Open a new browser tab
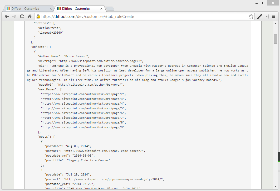 point(110,9)
